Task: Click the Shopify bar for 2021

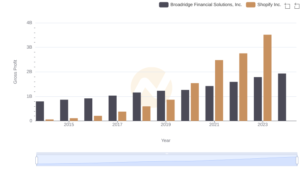Action: 219,90
